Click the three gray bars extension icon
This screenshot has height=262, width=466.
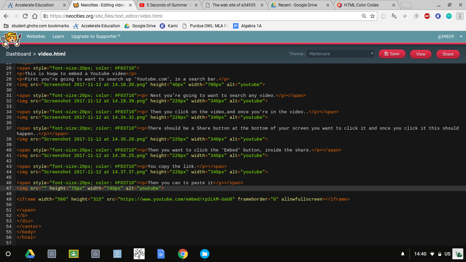coord(394,16)
